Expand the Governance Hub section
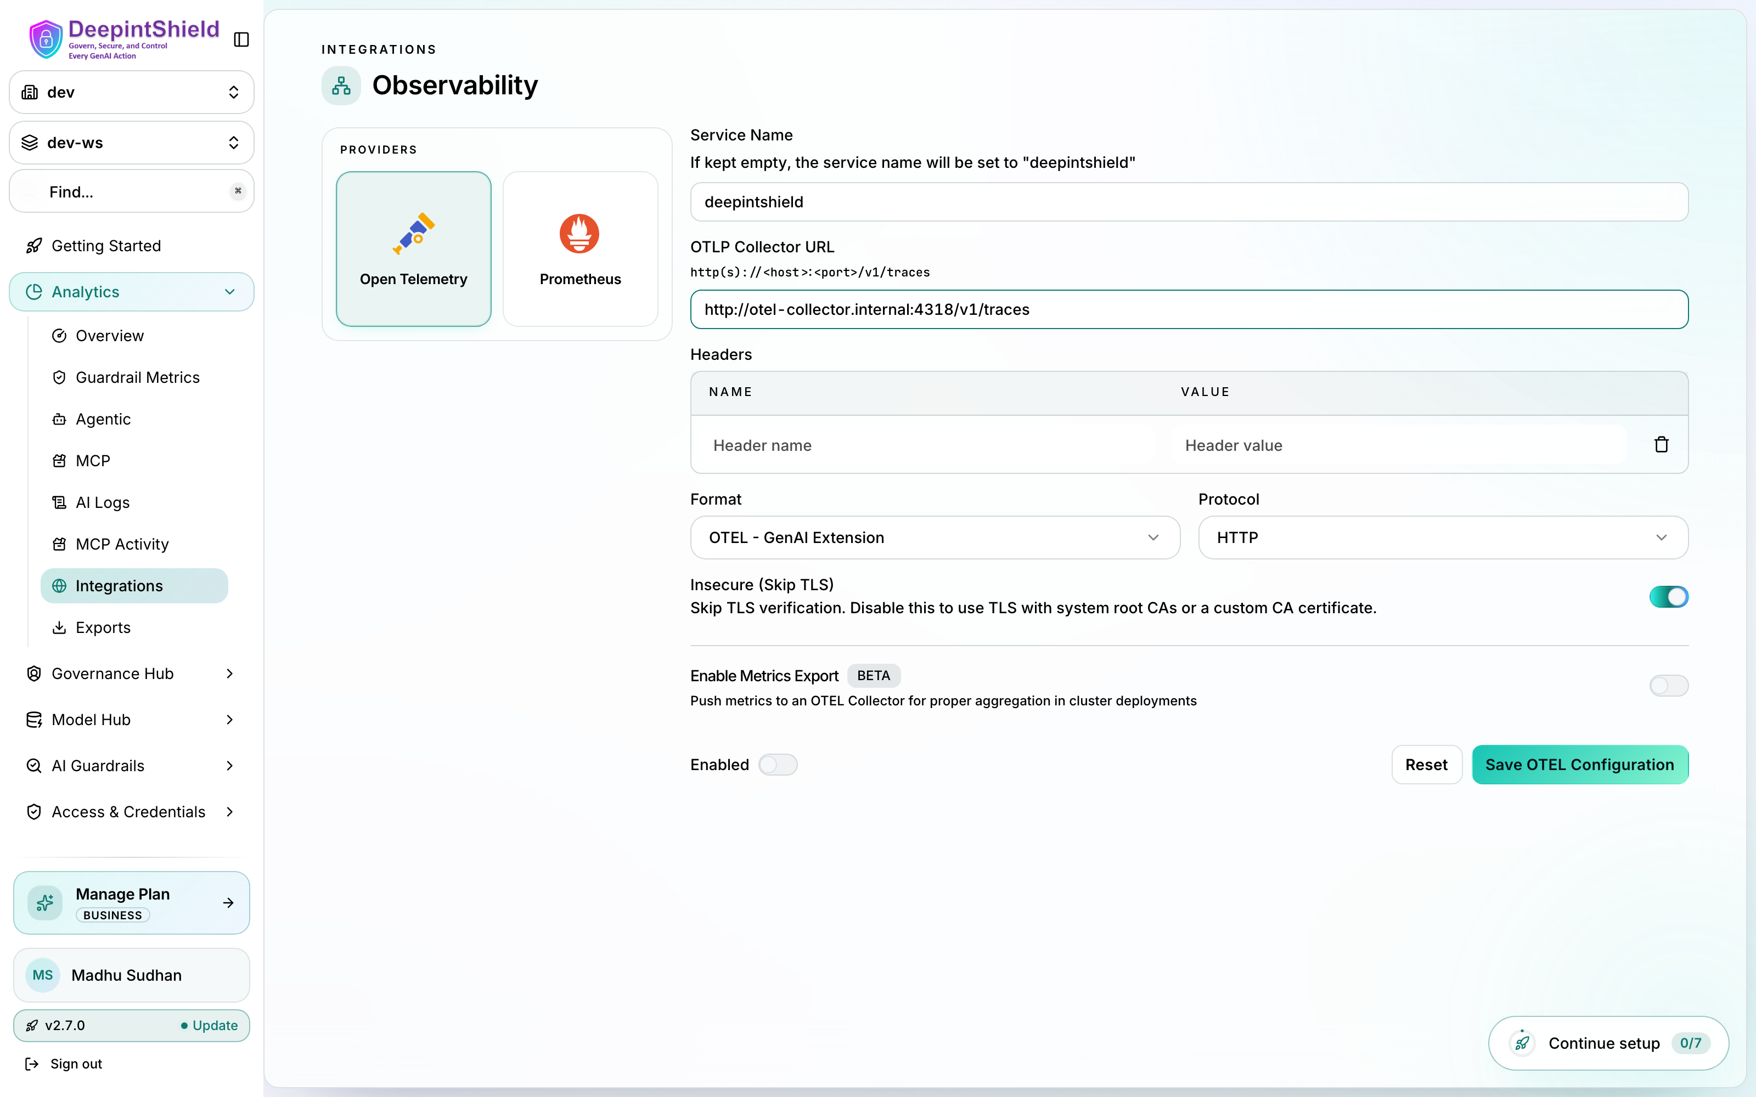 (131, 674)
